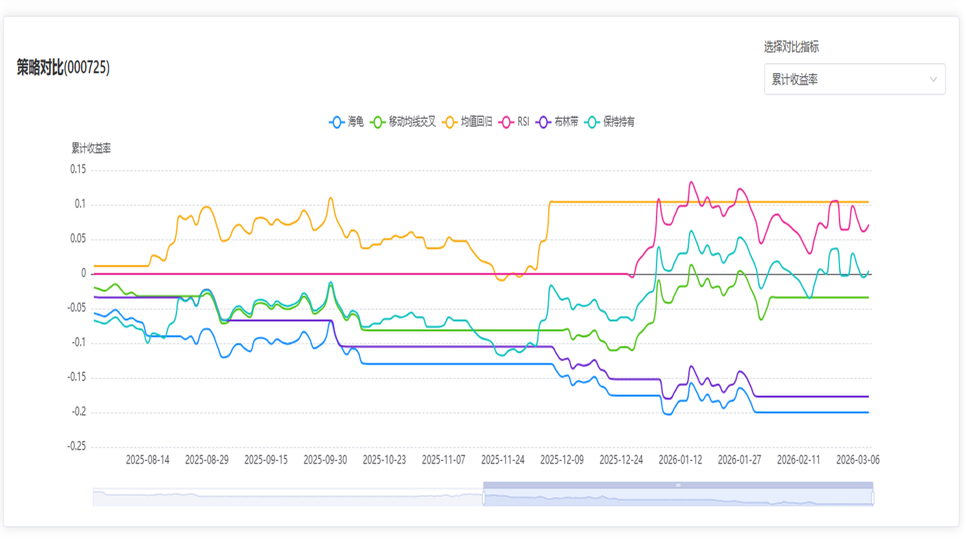Click the left handle of zoom slider
Screen dimensions: 966x543
(484, 498)
